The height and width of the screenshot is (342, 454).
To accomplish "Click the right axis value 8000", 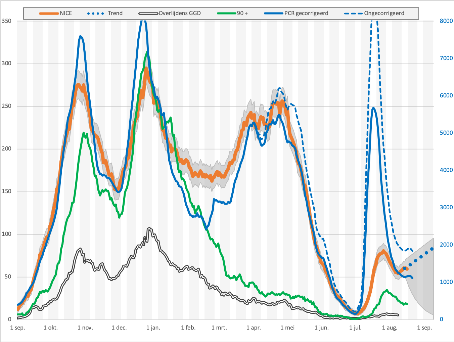I will pyautogui.click(x=446, y=21).
